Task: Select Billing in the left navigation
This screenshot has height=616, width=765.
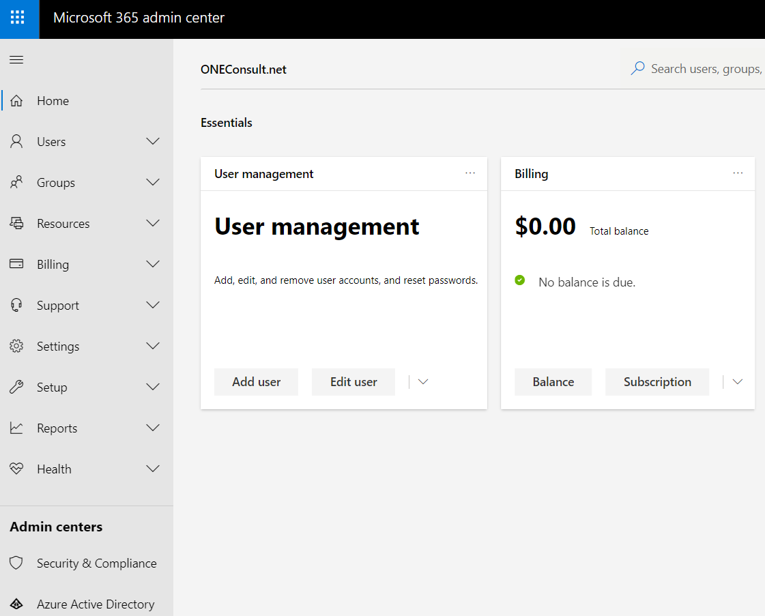Action: pyautogui.click(x=87, y=265)
